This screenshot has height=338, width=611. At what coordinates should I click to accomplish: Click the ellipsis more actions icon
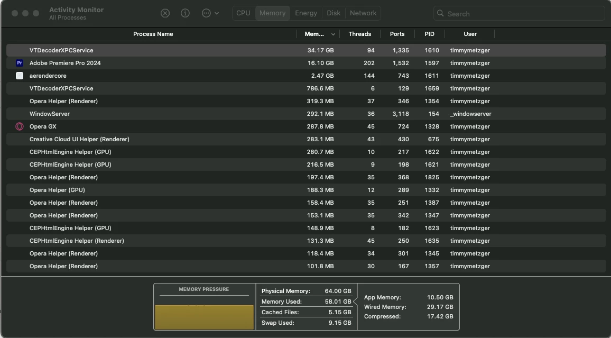click(206, 13)
